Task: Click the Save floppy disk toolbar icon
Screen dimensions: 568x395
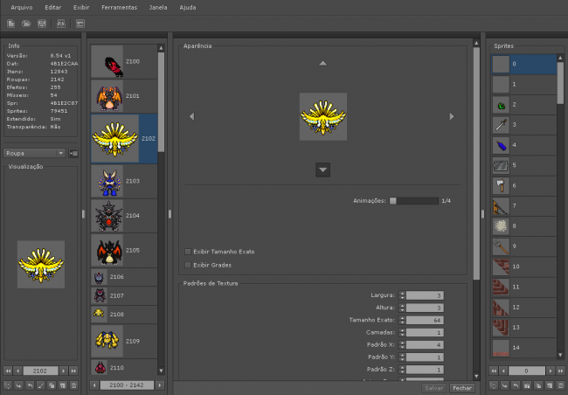Action: pyautogui.click(x=42, y=24)
